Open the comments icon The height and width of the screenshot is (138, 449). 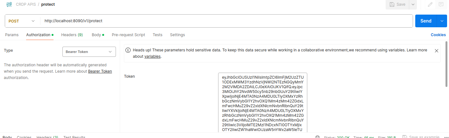pyautogui.click(x=441, y=4)
